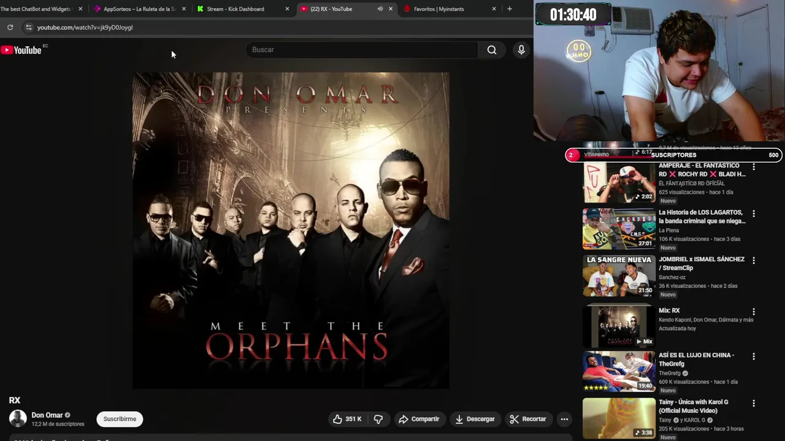The image size is (785, 441).
Task: Click Sanchez-oz channel name
Action: (x=672, y=277)
